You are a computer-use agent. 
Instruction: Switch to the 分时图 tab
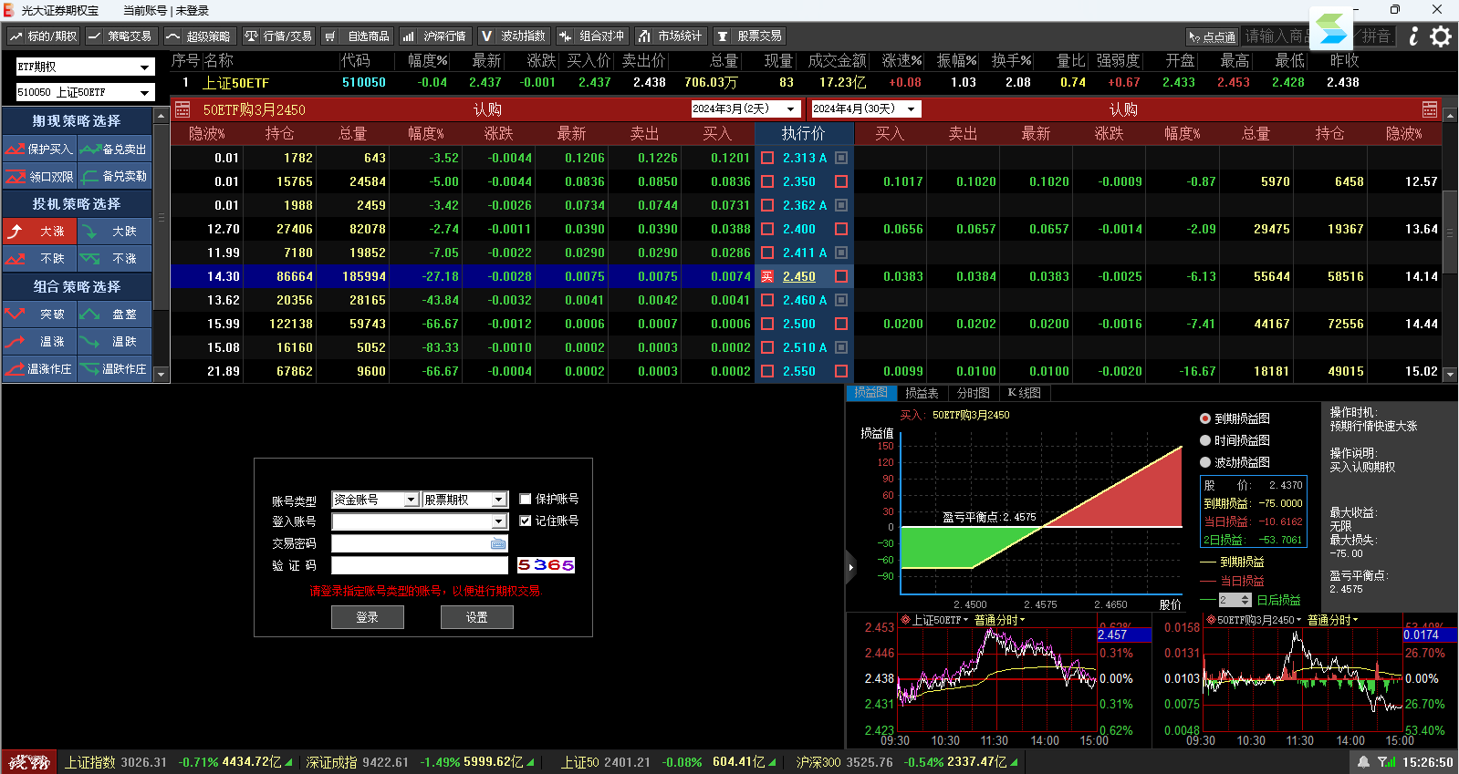(974, 393)
